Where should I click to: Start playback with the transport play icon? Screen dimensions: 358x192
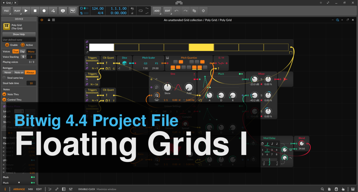pos(26,11)
